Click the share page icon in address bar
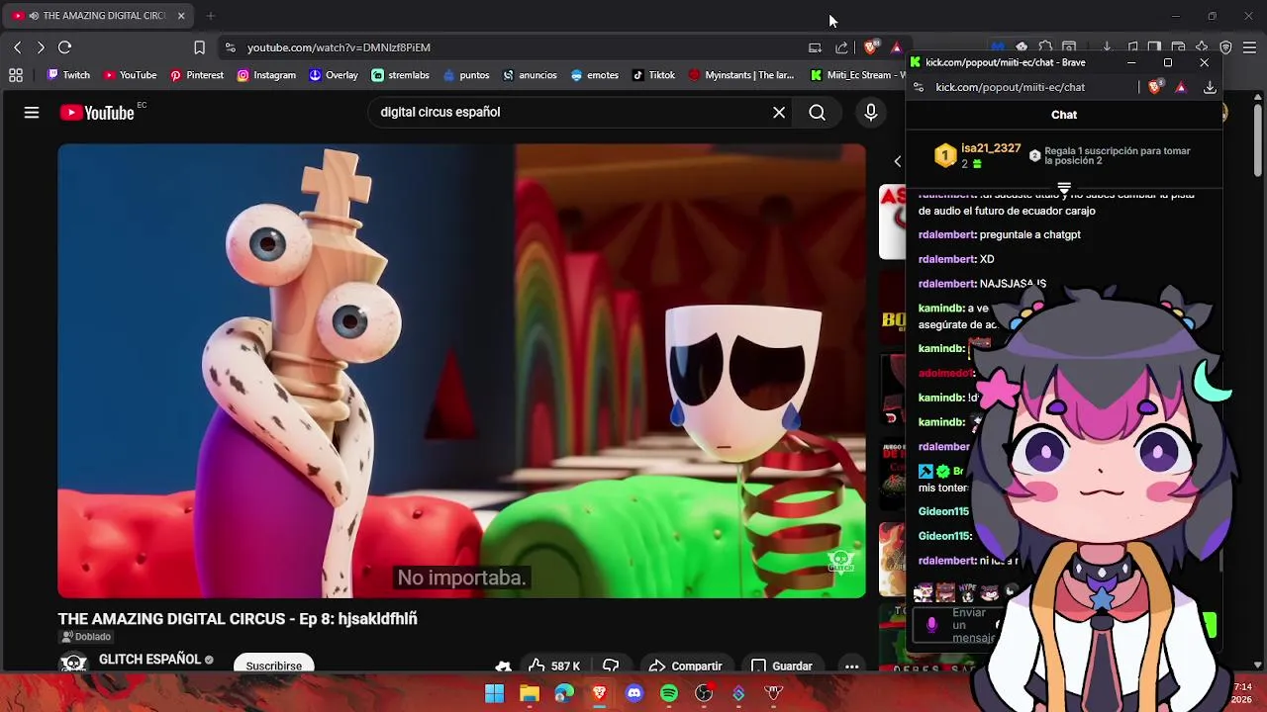The image size is (1267, 712). pos(841,47)
